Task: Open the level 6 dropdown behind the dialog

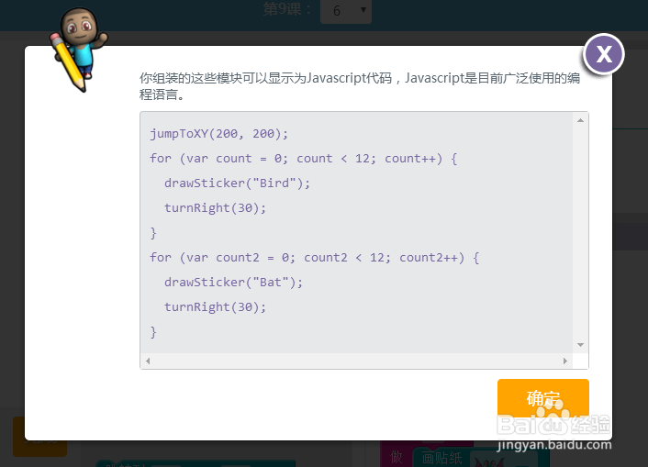Action: [346, 11]
